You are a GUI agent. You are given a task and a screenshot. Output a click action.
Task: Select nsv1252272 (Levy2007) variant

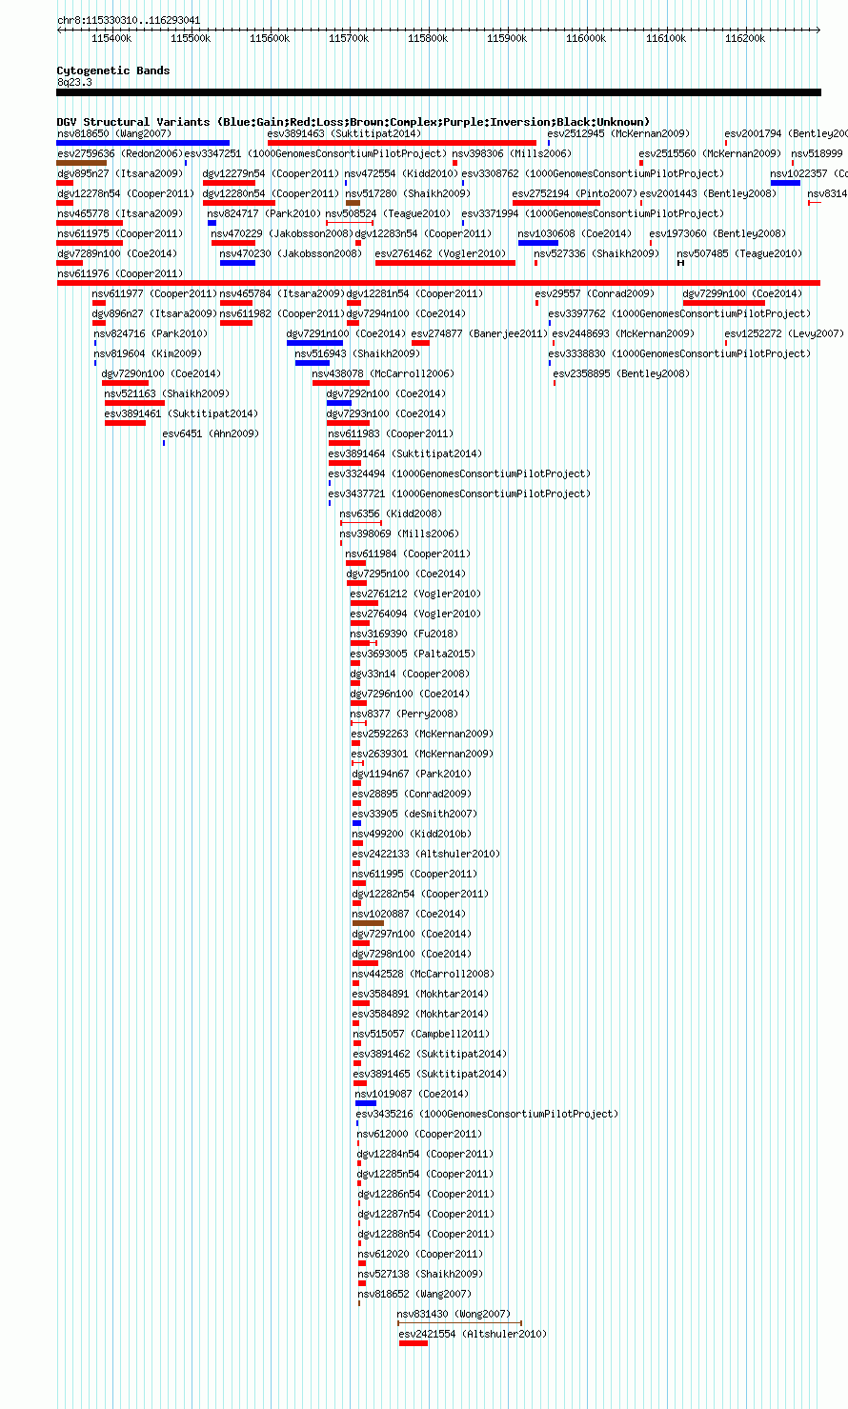pyautogui.click(x=784, y=333)
